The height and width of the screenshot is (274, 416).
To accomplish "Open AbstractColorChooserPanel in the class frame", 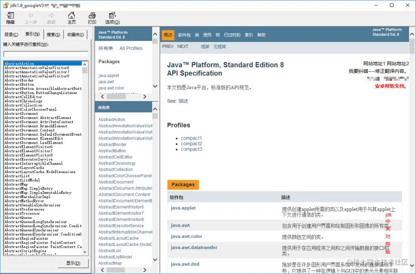I will click(125, 176).
